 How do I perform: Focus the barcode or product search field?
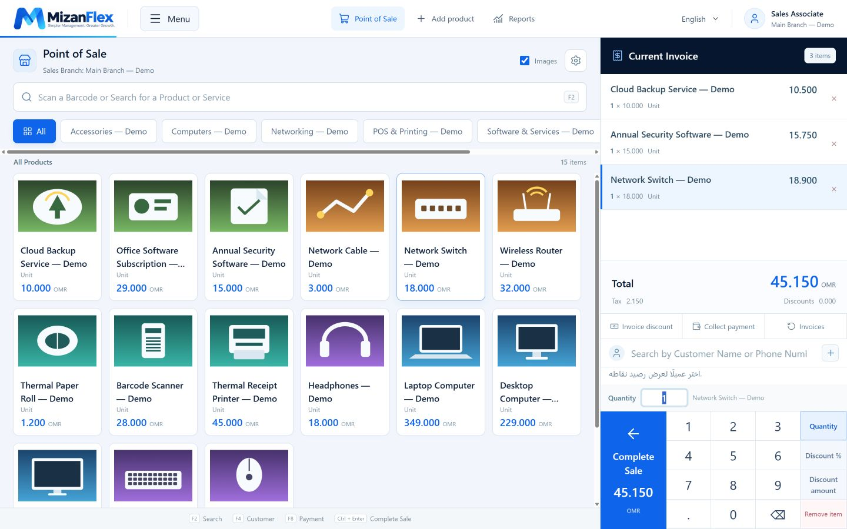click(300, 97)
